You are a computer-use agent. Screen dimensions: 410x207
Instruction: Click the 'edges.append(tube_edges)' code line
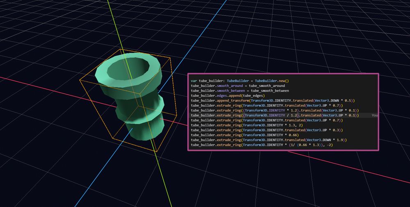[x=228, y=96]
